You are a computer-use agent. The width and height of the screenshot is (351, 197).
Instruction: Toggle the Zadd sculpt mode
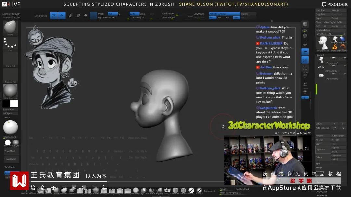(x=134, y=14)
